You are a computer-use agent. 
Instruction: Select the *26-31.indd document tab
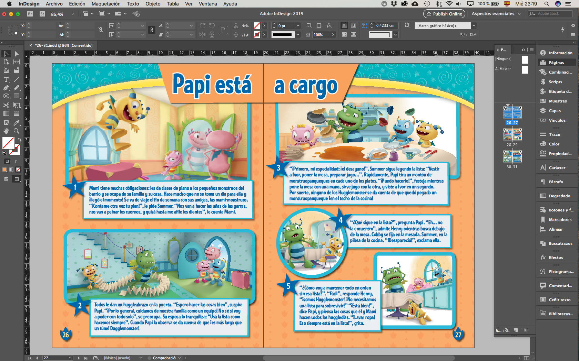(63, 45)
